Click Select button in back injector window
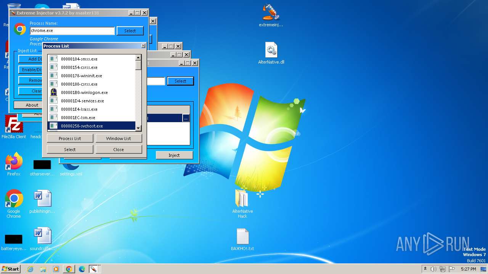 pyautogui.click(x=180, y=81)
